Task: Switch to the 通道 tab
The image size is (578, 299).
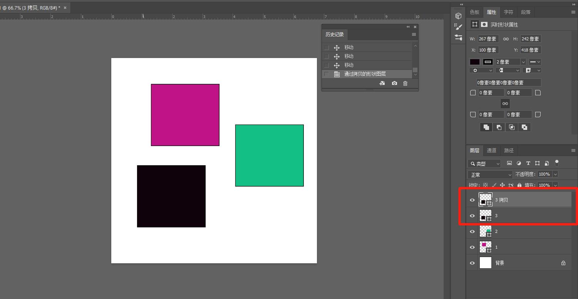Action: (x=491, y=150)
